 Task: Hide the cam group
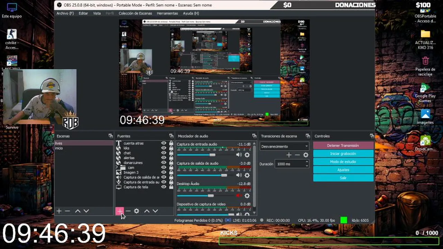coord(164,167)
